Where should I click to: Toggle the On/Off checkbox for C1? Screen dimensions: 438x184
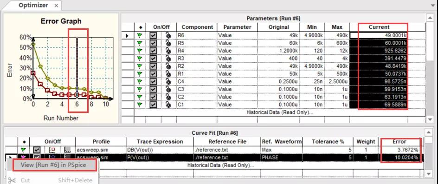point(153,105)
